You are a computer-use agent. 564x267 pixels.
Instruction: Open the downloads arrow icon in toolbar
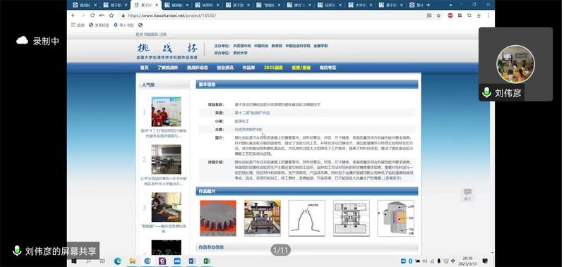click(479, 15)
